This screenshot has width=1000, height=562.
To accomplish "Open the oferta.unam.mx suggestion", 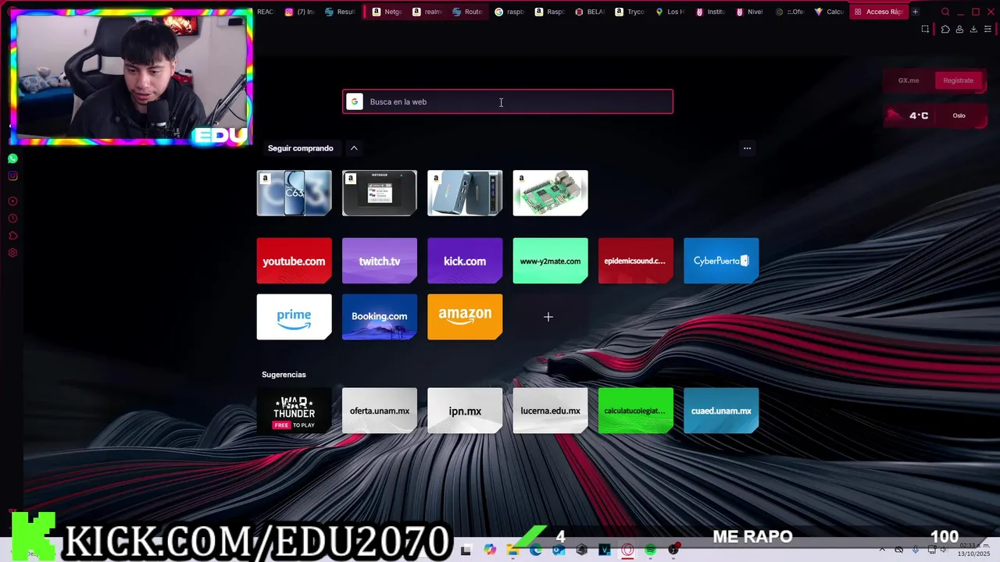I will click(x=380, y=411).
